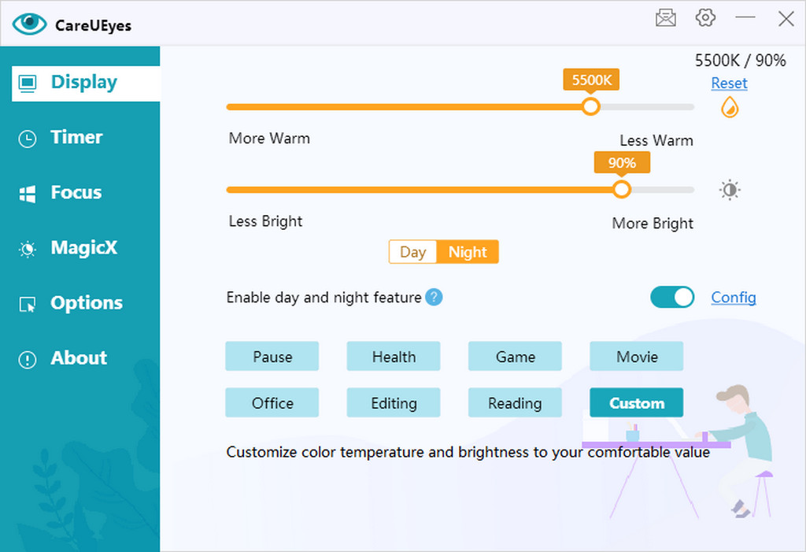Open the feedback mail icon
Image resolution: width=806 pixels, height=552 pixels.
[x=666, y=18]
